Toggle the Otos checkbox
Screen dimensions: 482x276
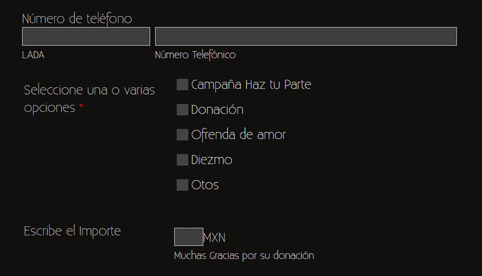pos(183,185)
